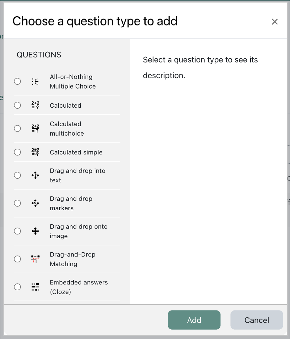Click the Calculated question type icon
Image resolution: width=290 pixels, height=339 pixels.
click(35, 105)
